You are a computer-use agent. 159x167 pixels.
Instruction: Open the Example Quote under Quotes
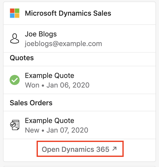[x=49, y=76]
